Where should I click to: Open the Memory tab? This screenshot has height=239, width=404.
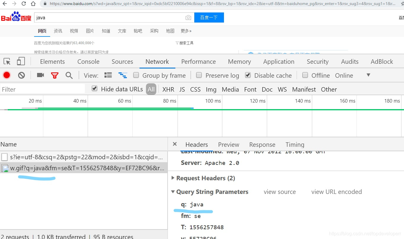tap(239, 62)
